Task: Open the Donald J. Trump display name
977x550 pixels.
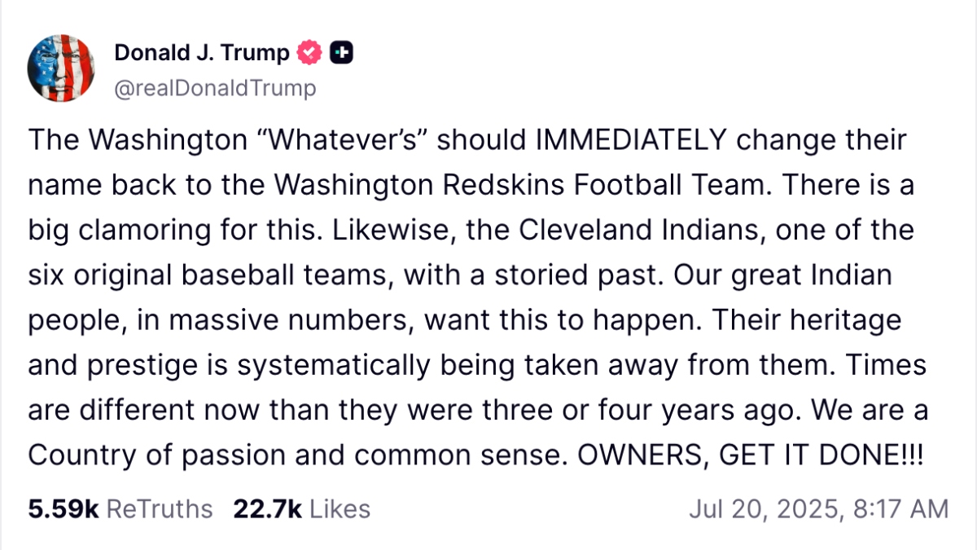Action: pos(202,54)
